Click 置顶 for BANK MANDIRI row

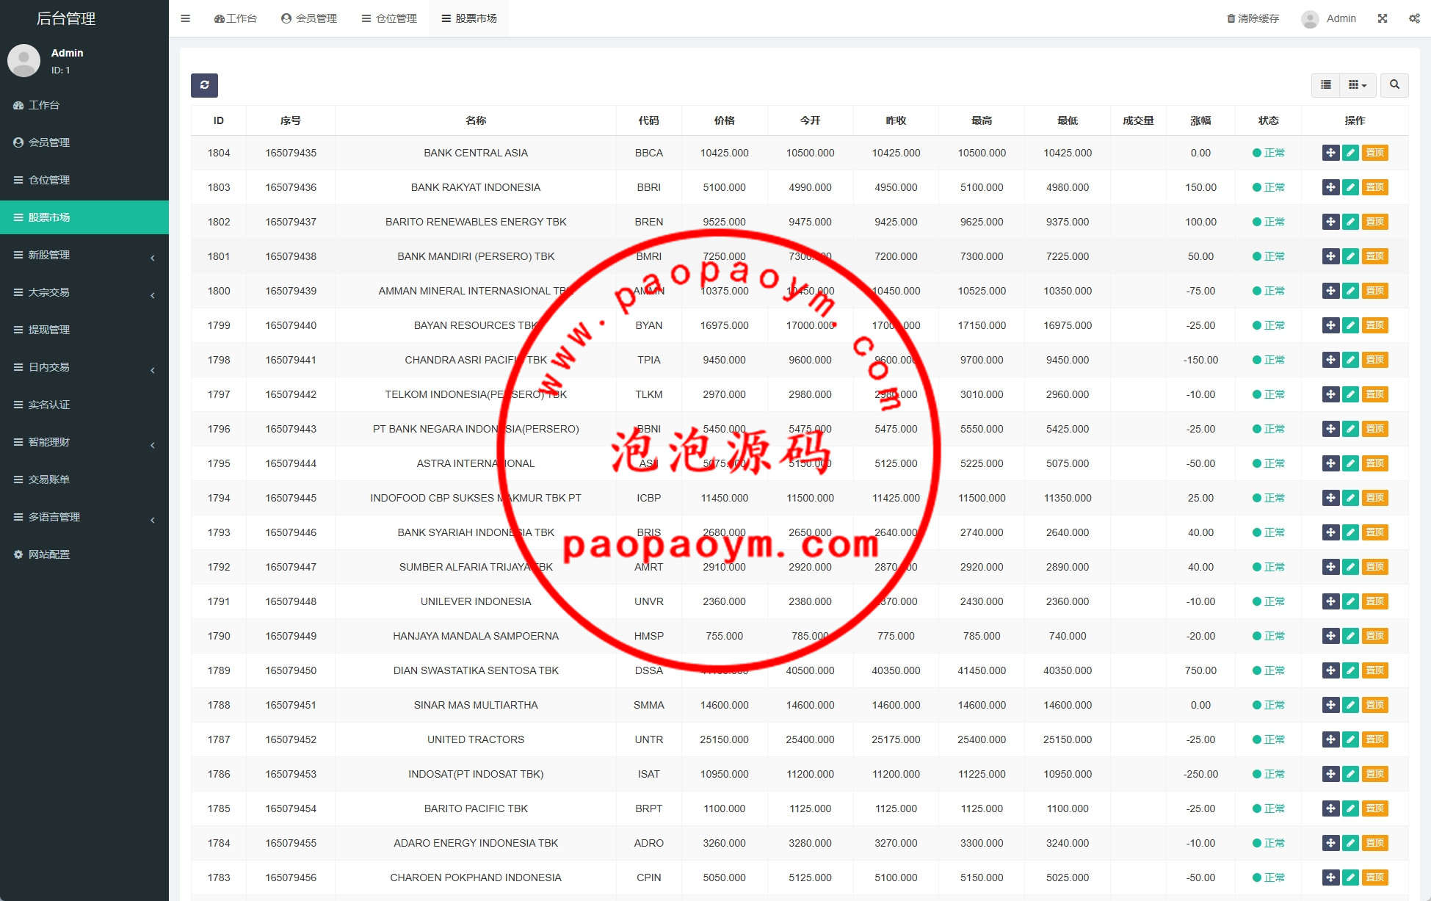[1375, 256]
